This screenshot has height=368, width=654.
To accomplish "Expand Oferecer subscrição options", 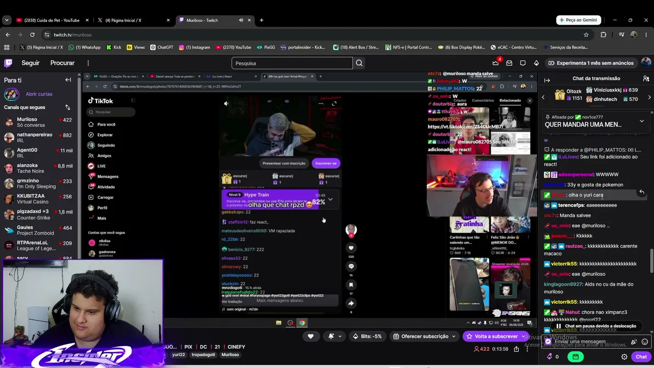I will pos(453,336).
